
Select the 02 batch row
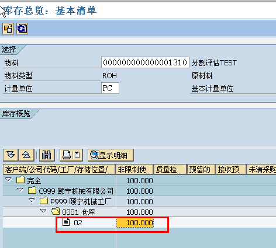point(139,222)
